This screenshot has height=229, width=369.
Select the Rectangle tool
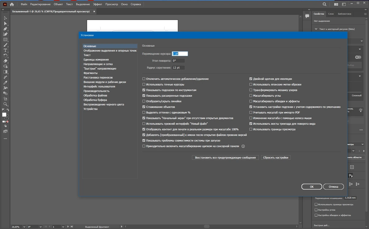(5, 40)
